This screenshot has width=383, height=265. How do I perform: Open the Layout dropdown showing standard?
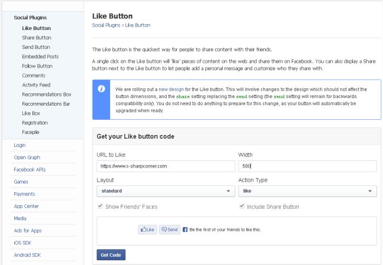click(166, 191)
